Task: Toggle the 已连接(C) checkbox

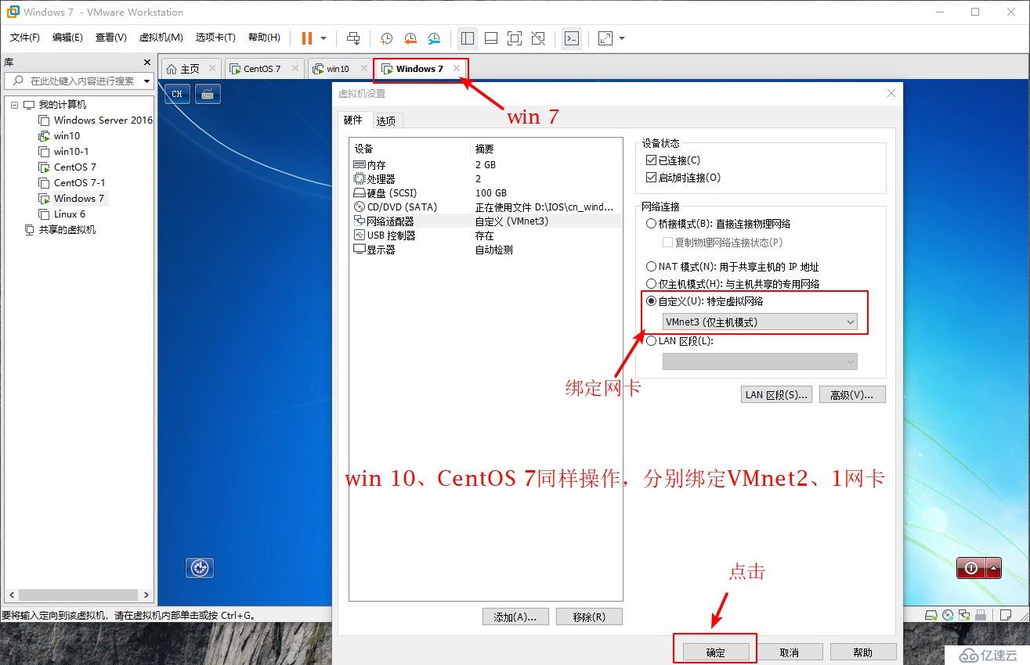Action: point(651,160)
